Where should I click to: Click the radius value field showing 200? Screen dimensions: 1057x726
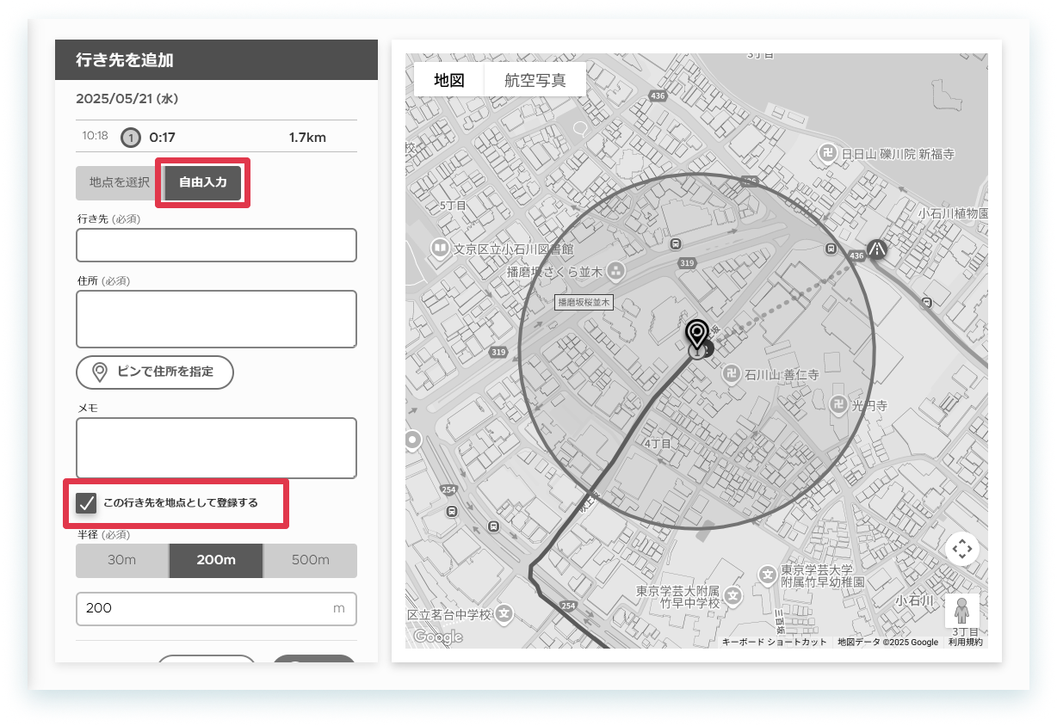[x=216, y=608]
